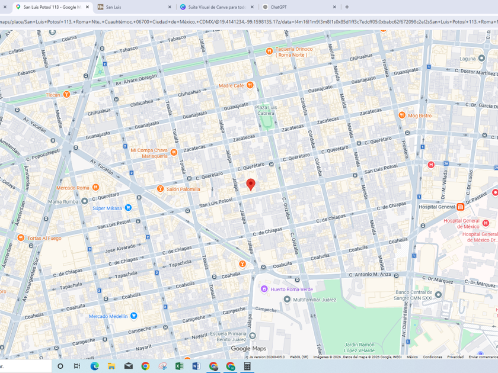Launch Excel from the taskbar

(x=180, y=366)
